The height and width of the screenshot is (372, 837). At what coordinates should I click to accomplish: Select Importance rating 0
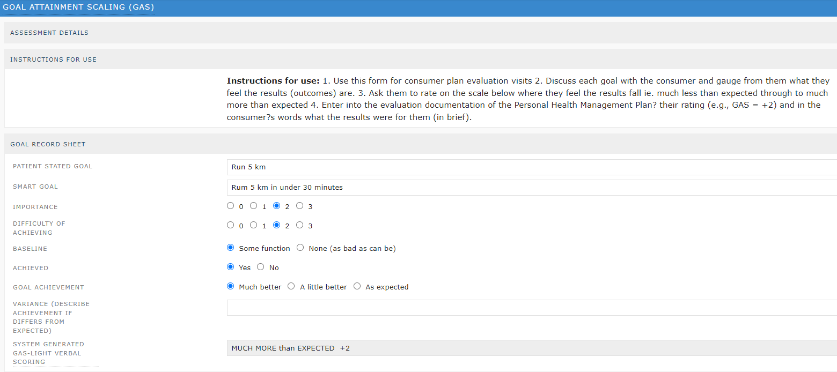point(230,205)
